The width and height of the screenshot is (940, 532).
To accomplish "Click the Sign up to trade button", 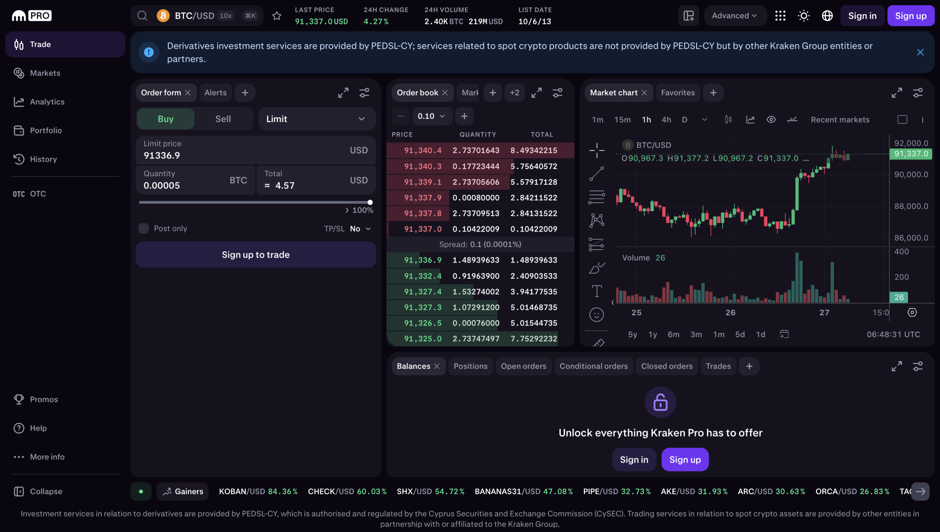I will pos(256,254).
